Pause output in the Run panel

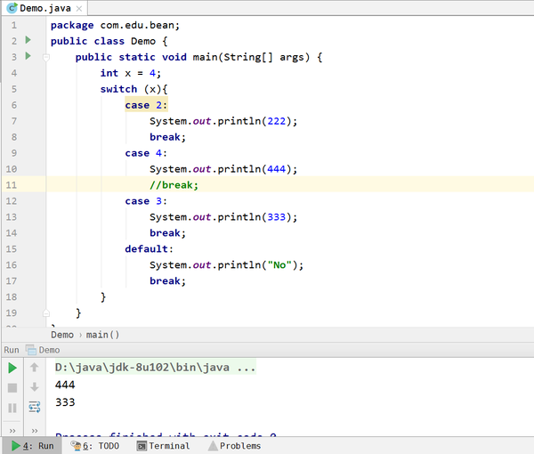click(12, 408)
